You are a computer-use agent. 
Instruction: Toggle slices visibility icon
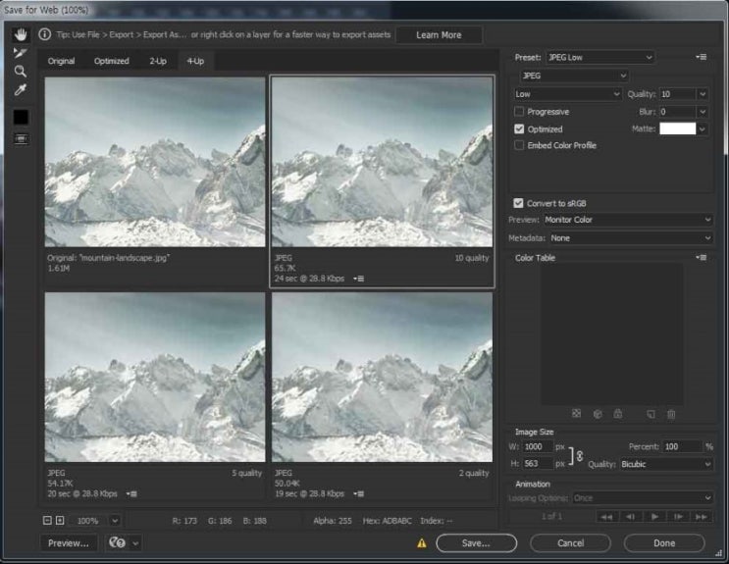pyautogui.click(x=20, y=139)
